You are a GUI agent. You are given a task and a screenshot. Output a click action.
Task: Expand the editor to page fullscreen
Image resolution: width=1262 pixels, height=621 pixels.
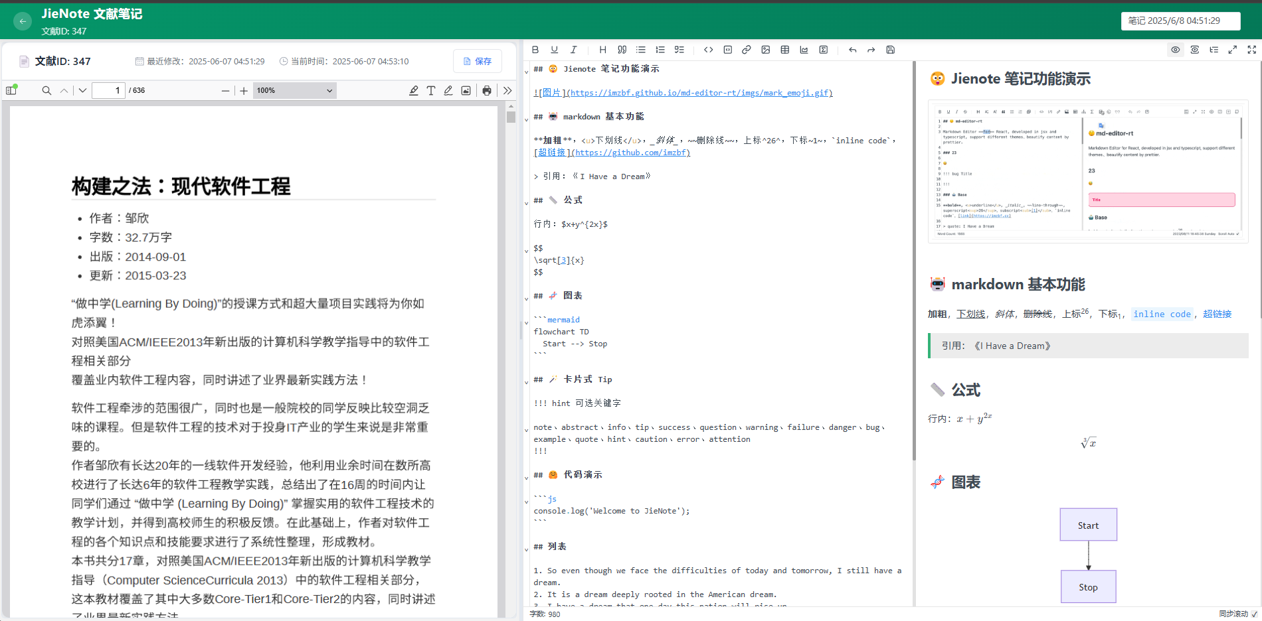click(x=1233, y=50)
